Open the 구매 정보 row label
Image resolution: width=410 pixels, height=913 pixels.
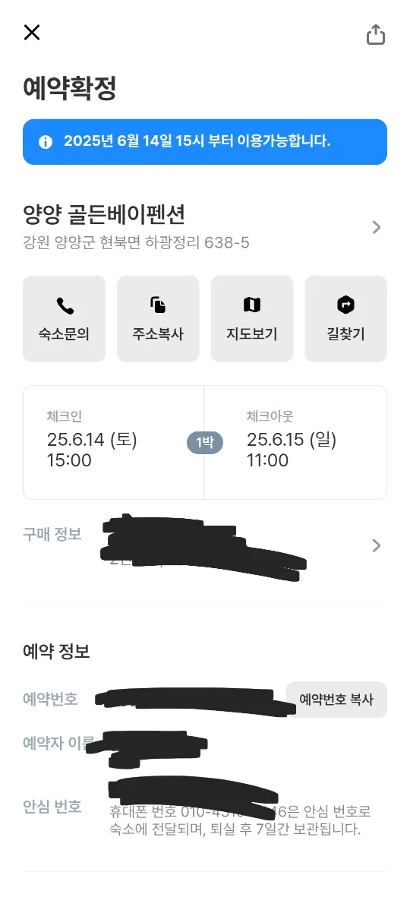(x=52, y=534)
